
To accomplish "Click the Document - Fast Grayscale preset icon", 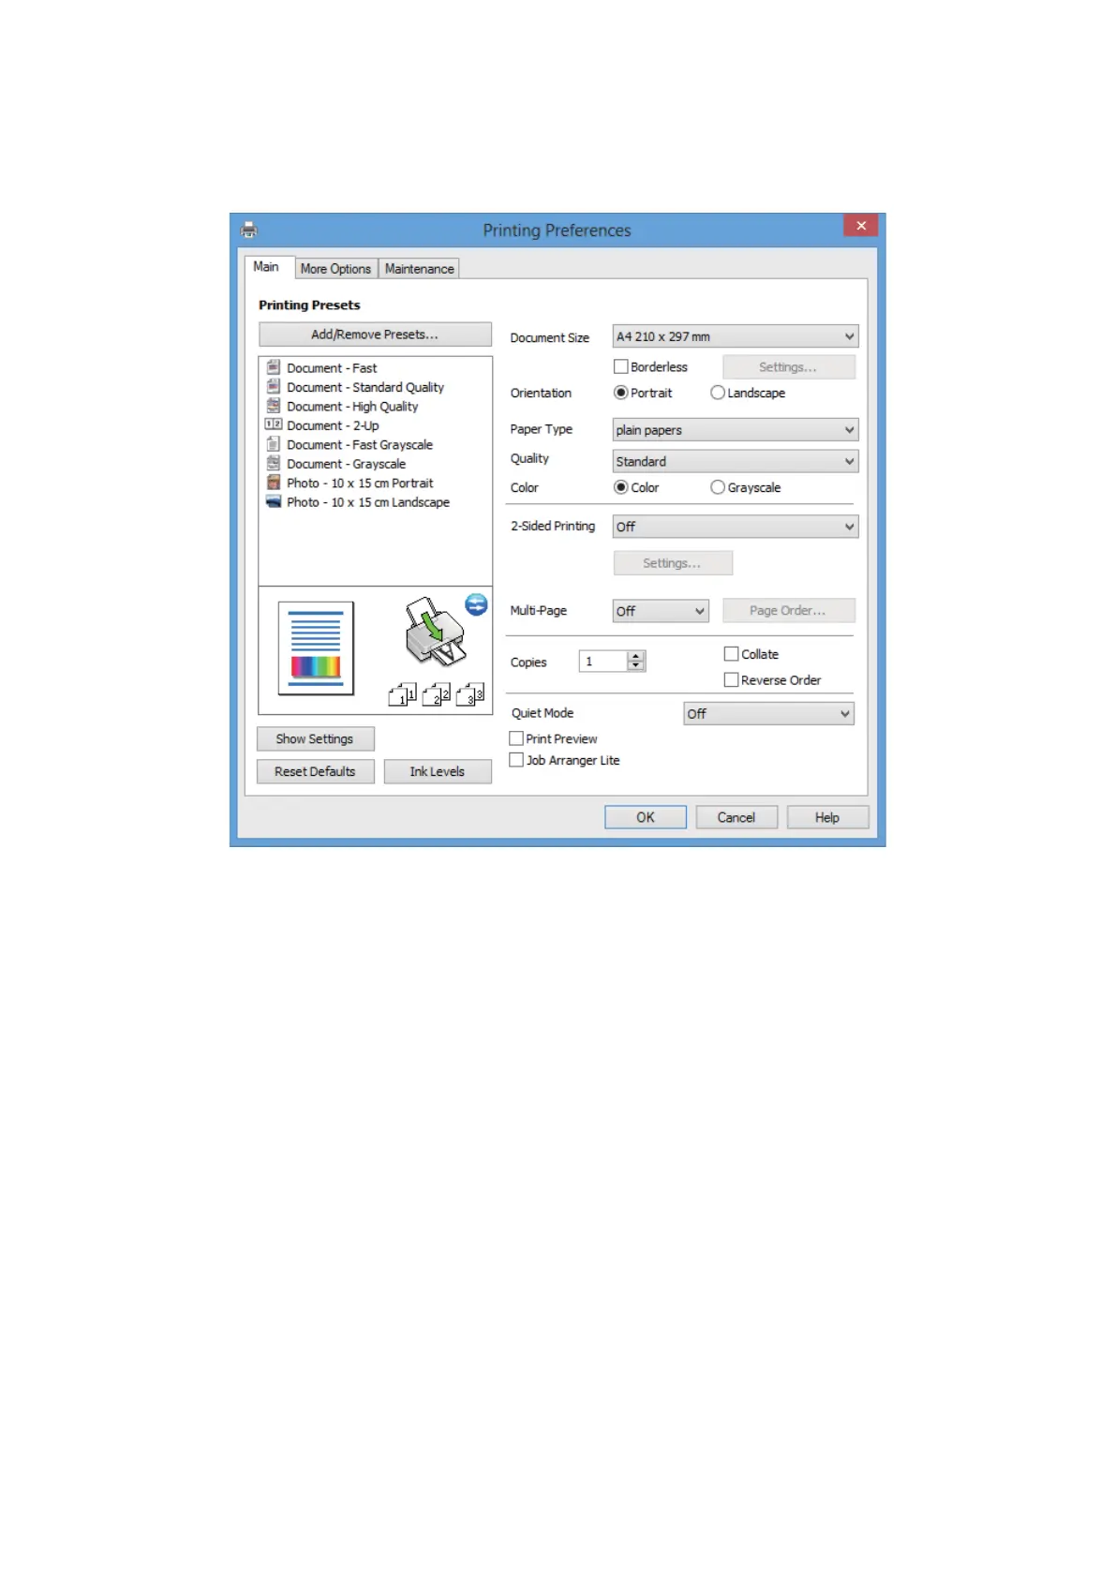I will pyautogui.click(x=274, y=444).
